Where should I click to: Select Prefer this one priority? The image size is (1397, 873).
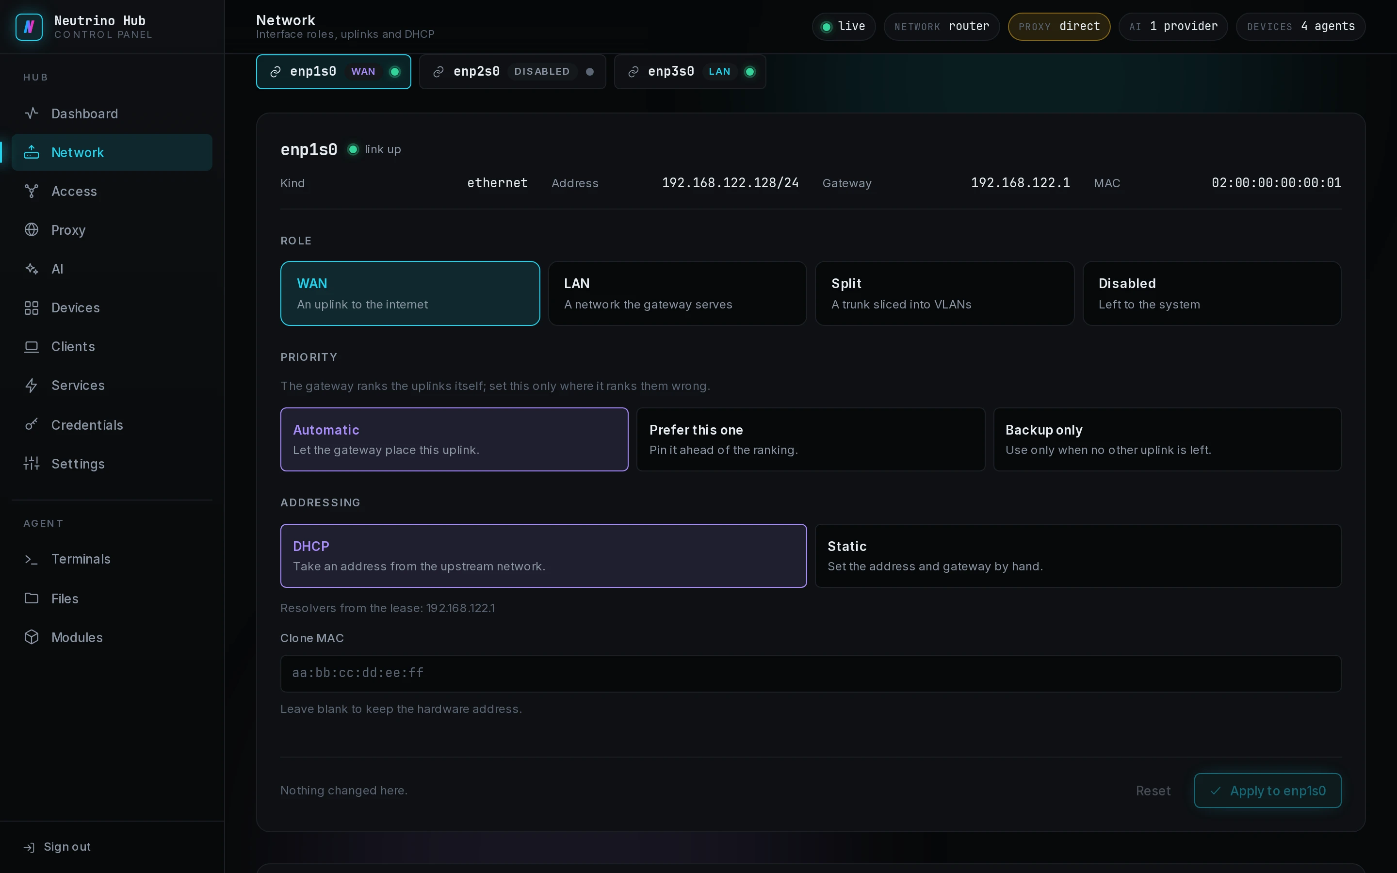click(811, 439)
